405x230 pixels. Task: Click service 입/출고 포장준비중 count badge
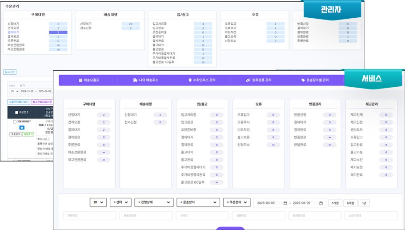[x=217, y=130]
